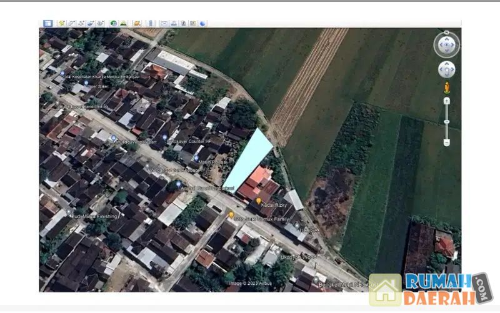
Task: Select the ruler measurement tool
Action: pyautogui.click(x=151, y=23)
